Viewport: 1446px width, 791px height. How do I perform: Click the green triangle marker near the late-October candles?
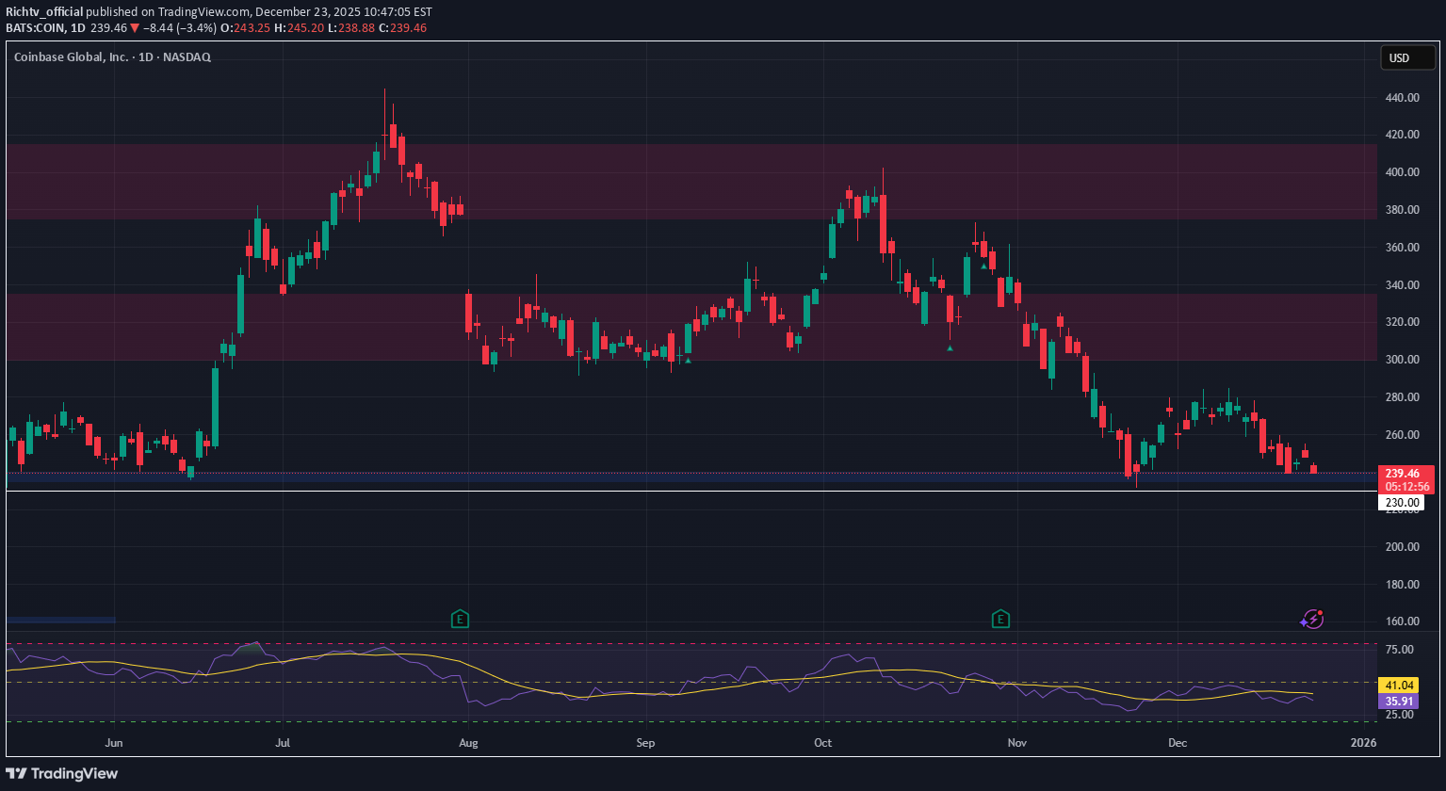click(x=983, y=266)
